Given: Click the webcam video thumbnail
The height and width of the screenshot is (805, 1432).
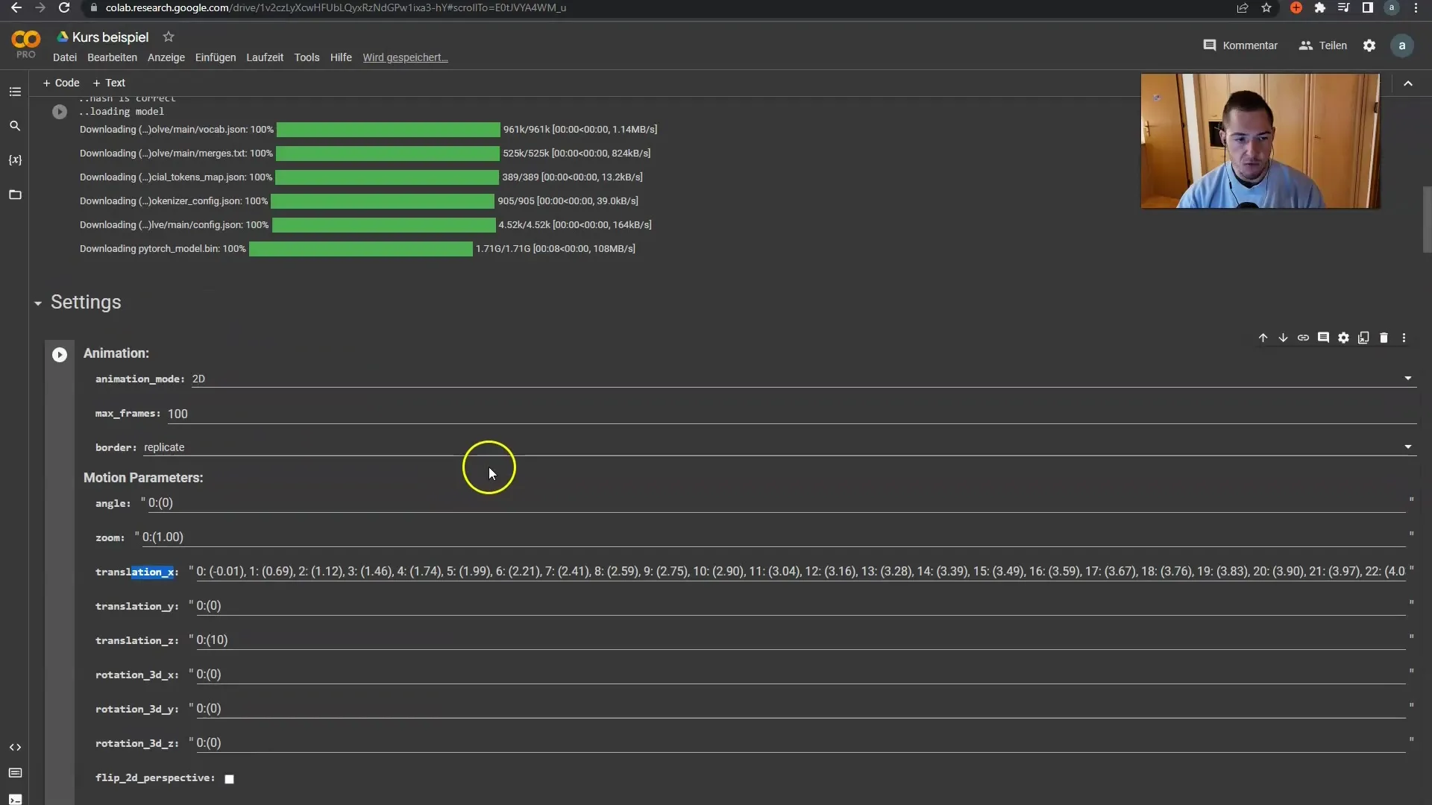Looking at the screenshot, I should 1260,141.
